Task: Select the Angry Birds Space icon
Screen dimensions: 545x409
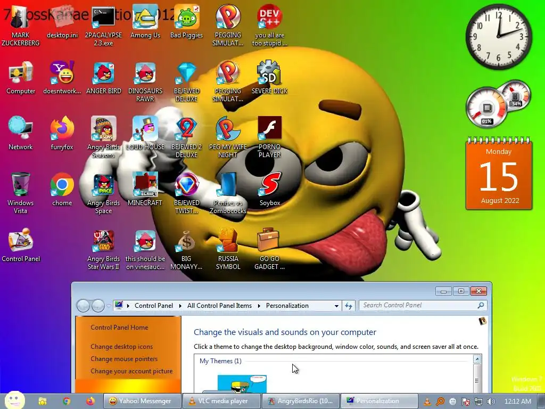Action: (x=104, y=194)
